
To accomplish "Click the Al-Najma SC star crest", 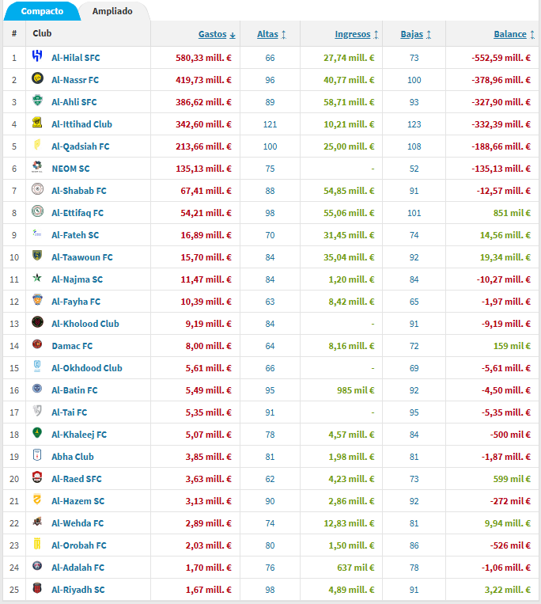I will tap(37, 278).
